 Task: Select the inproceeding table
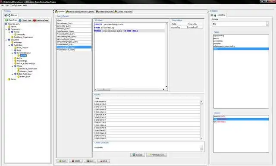tap(241, 35)
